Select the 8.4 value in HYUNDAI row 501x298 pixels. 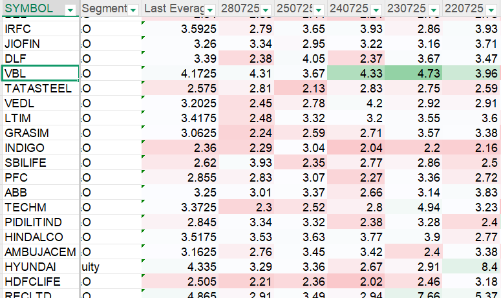point(472,266)
